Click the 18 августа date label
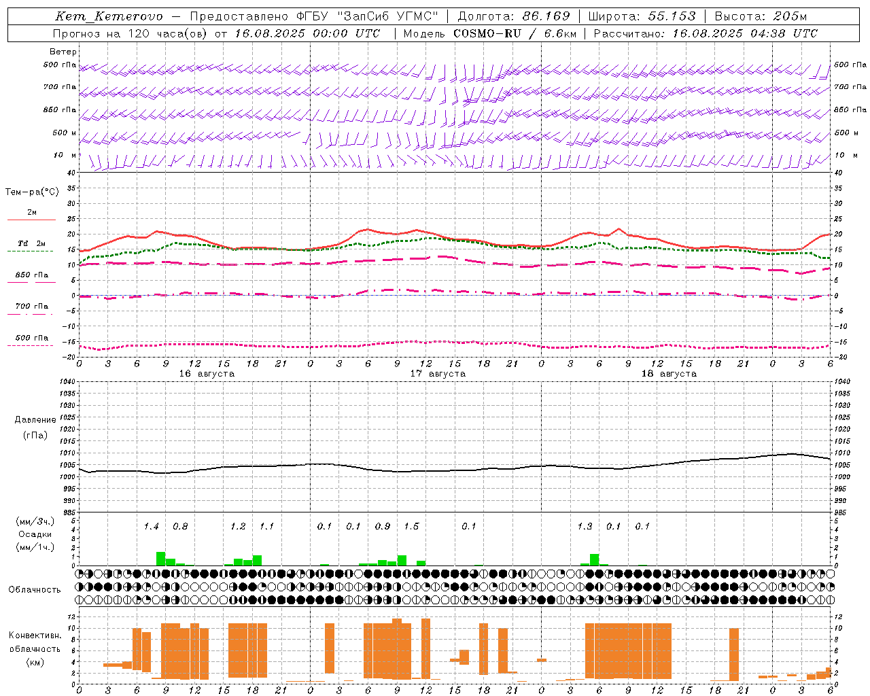 point(669,374)
